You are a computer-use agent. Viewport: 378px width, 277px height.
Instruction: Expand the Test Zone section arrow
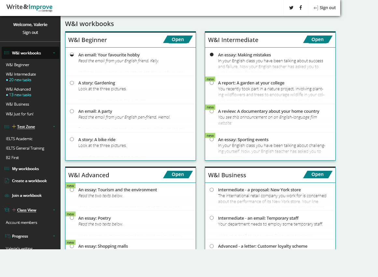pos(54,127)
